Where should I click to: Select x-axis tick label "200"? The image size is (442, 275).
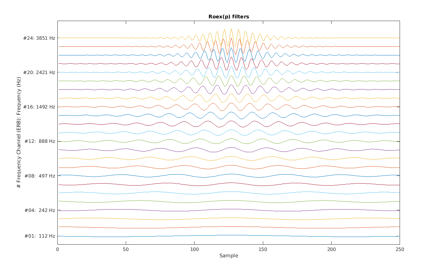tap(331, 249)
